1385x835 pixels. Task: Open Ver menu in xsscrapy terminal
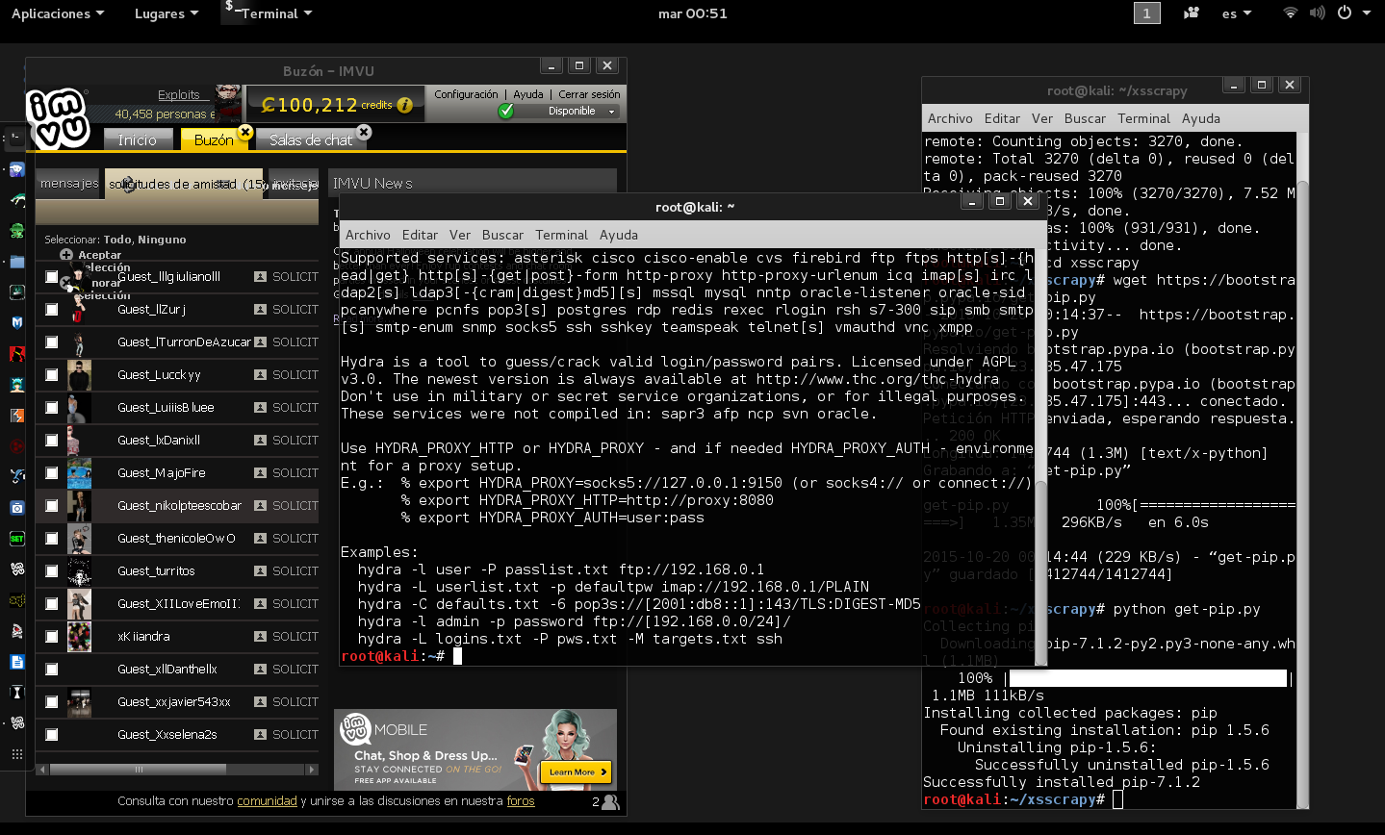(x=1042, y=118)
